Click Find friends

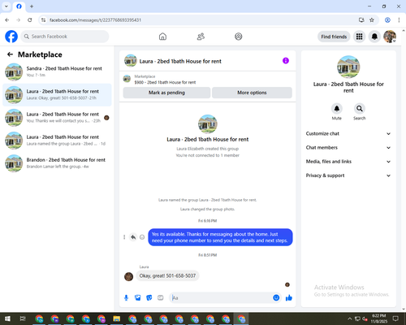coord(334,37)
